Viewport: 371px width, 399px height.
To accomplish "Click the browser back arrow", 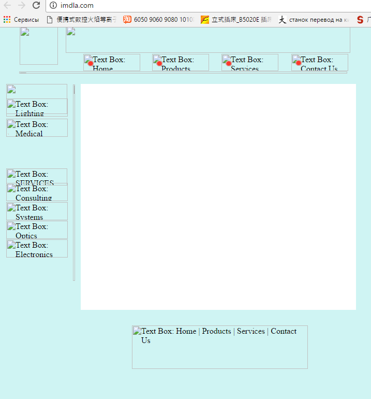I will (x=7, y=5).
